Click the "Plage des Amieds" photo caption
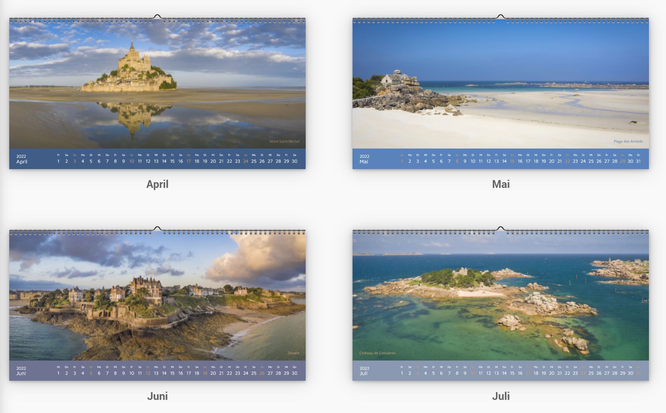The width and height of the screenshot is (666, 413). [x=628, y=141]
